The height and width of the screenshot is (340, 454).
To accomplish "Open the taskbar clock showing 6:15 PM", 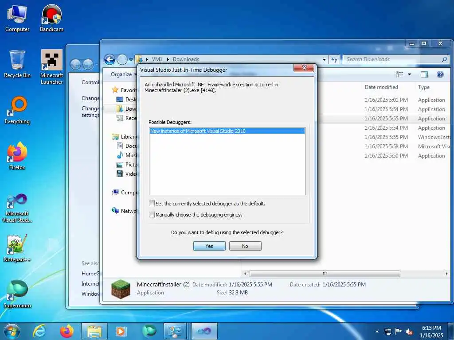I will pos(431,332).
